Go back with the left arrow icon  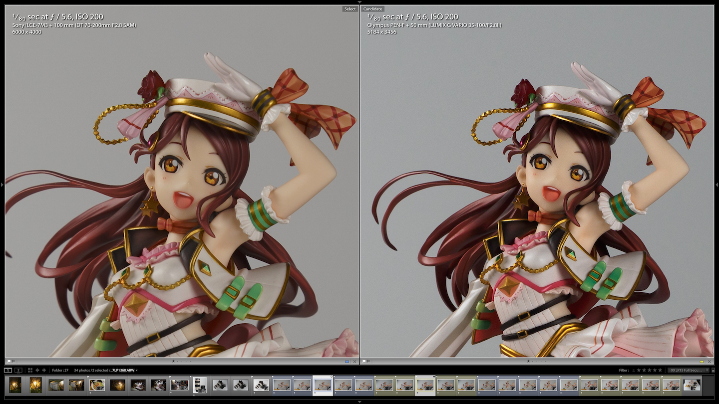tap(37, 370)
